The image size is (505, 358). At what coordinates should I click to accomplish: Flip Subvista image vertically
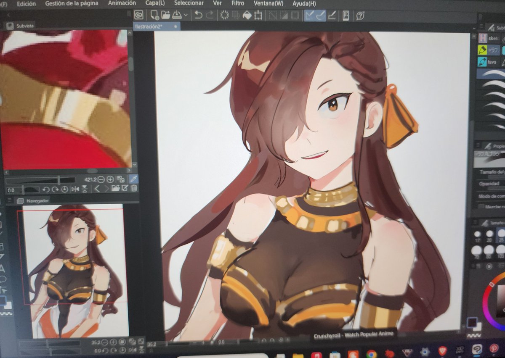point(85,190)
